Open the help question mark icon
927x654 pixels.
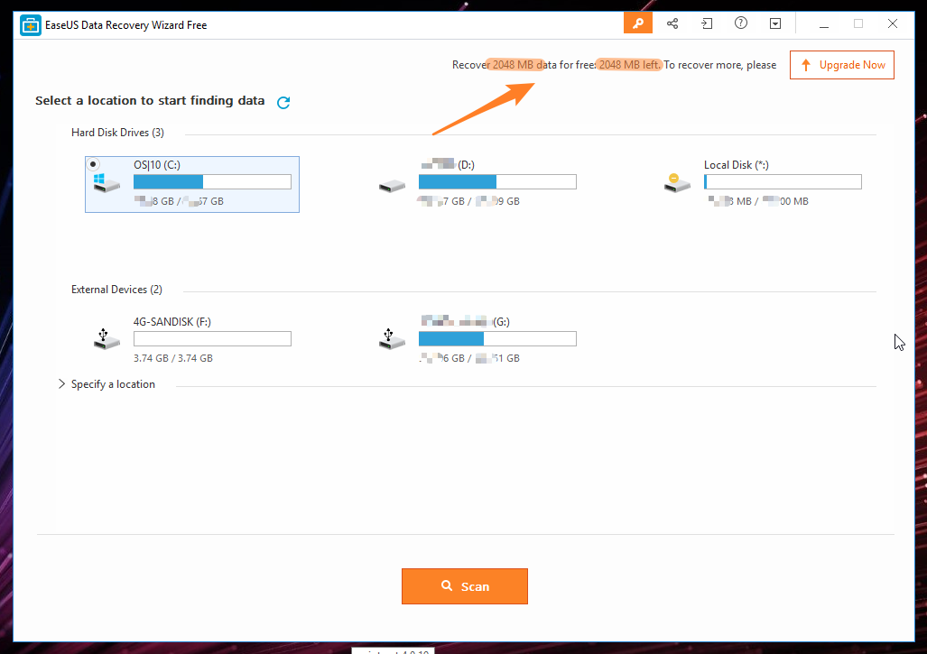coord(741,23)
